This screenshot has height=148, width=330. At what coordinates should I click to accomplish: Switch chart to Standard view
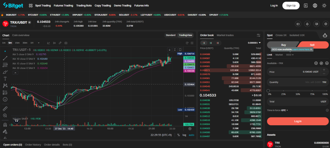pyautogui.click(x=171, y=35)
